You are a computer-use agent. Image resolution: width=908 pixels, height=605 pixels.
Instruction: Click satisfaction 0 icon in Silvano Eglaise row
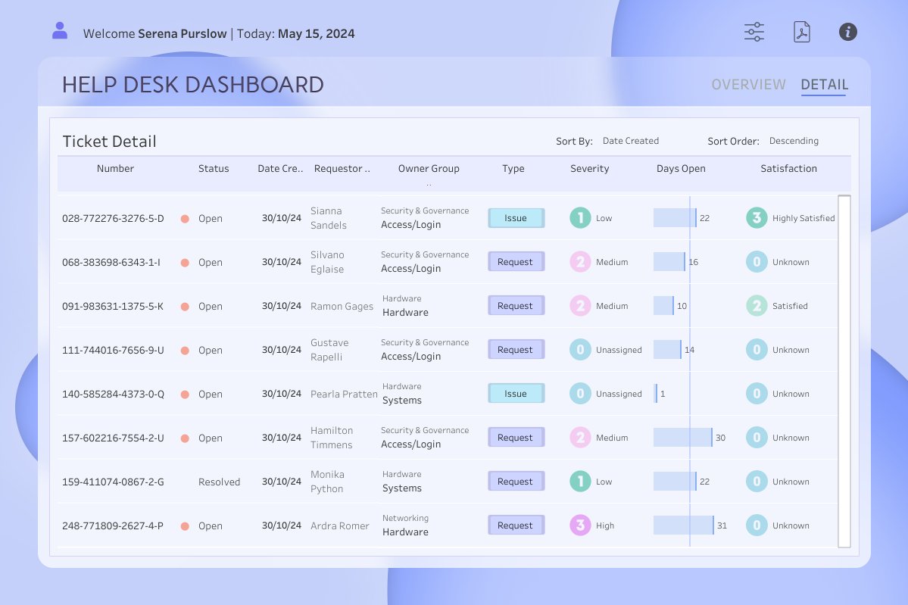click(757, 262)
